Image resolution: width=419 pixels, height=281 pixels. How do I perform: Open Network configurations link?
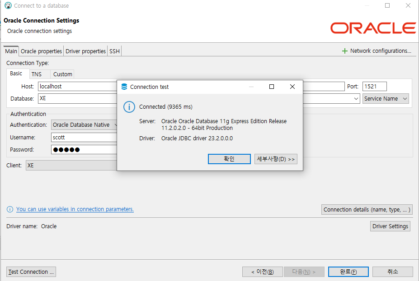point(381,51)
